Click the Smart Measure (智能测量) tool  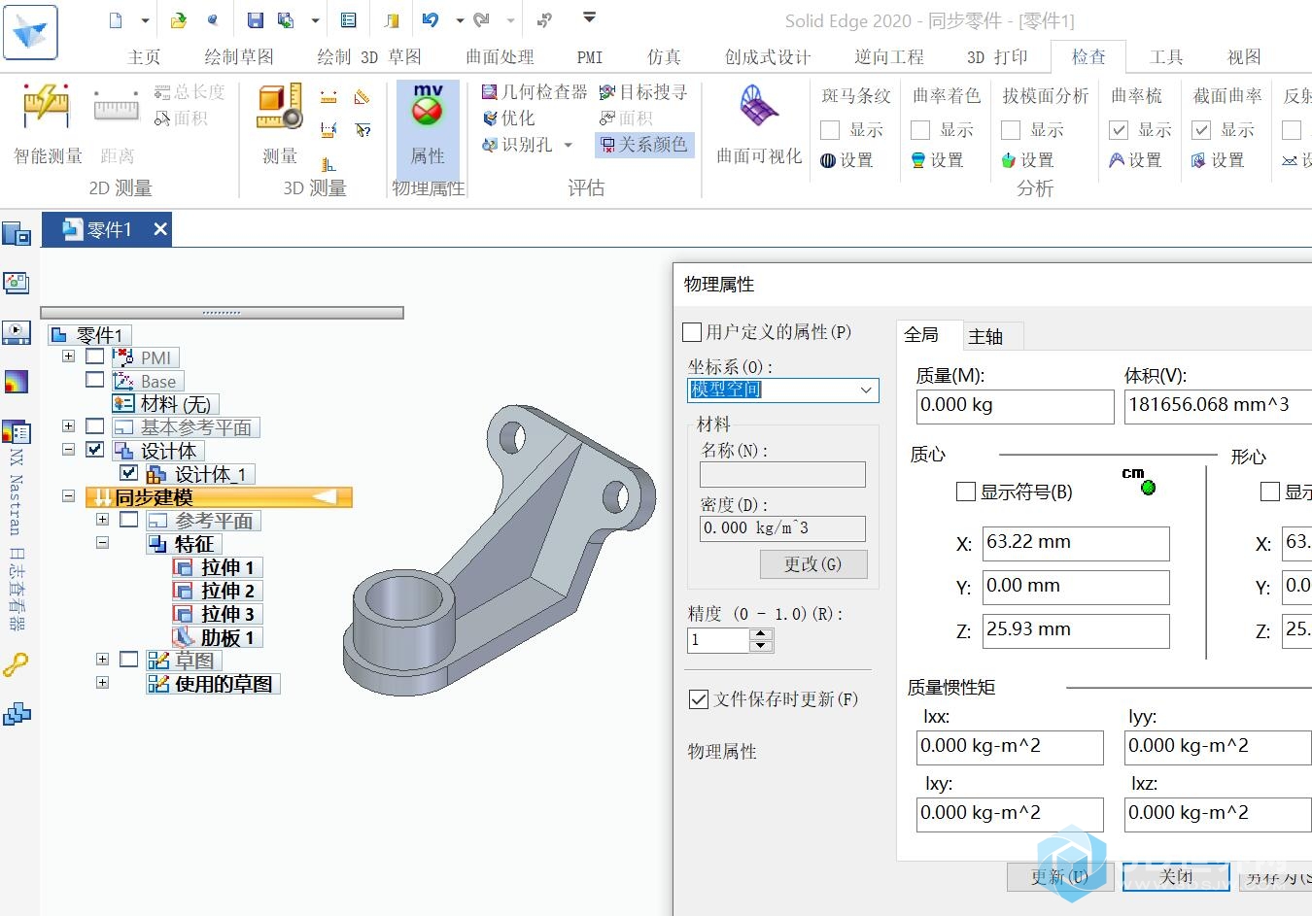(x=47, y=124)
